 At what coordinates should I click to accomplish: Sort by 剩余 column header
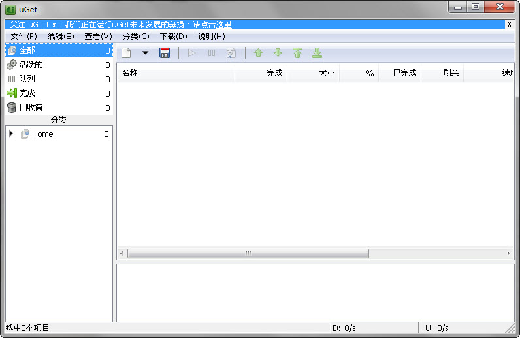click(442, 73)
